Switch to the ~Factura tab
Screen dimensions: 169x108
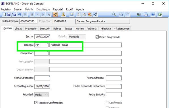point(105,29)
